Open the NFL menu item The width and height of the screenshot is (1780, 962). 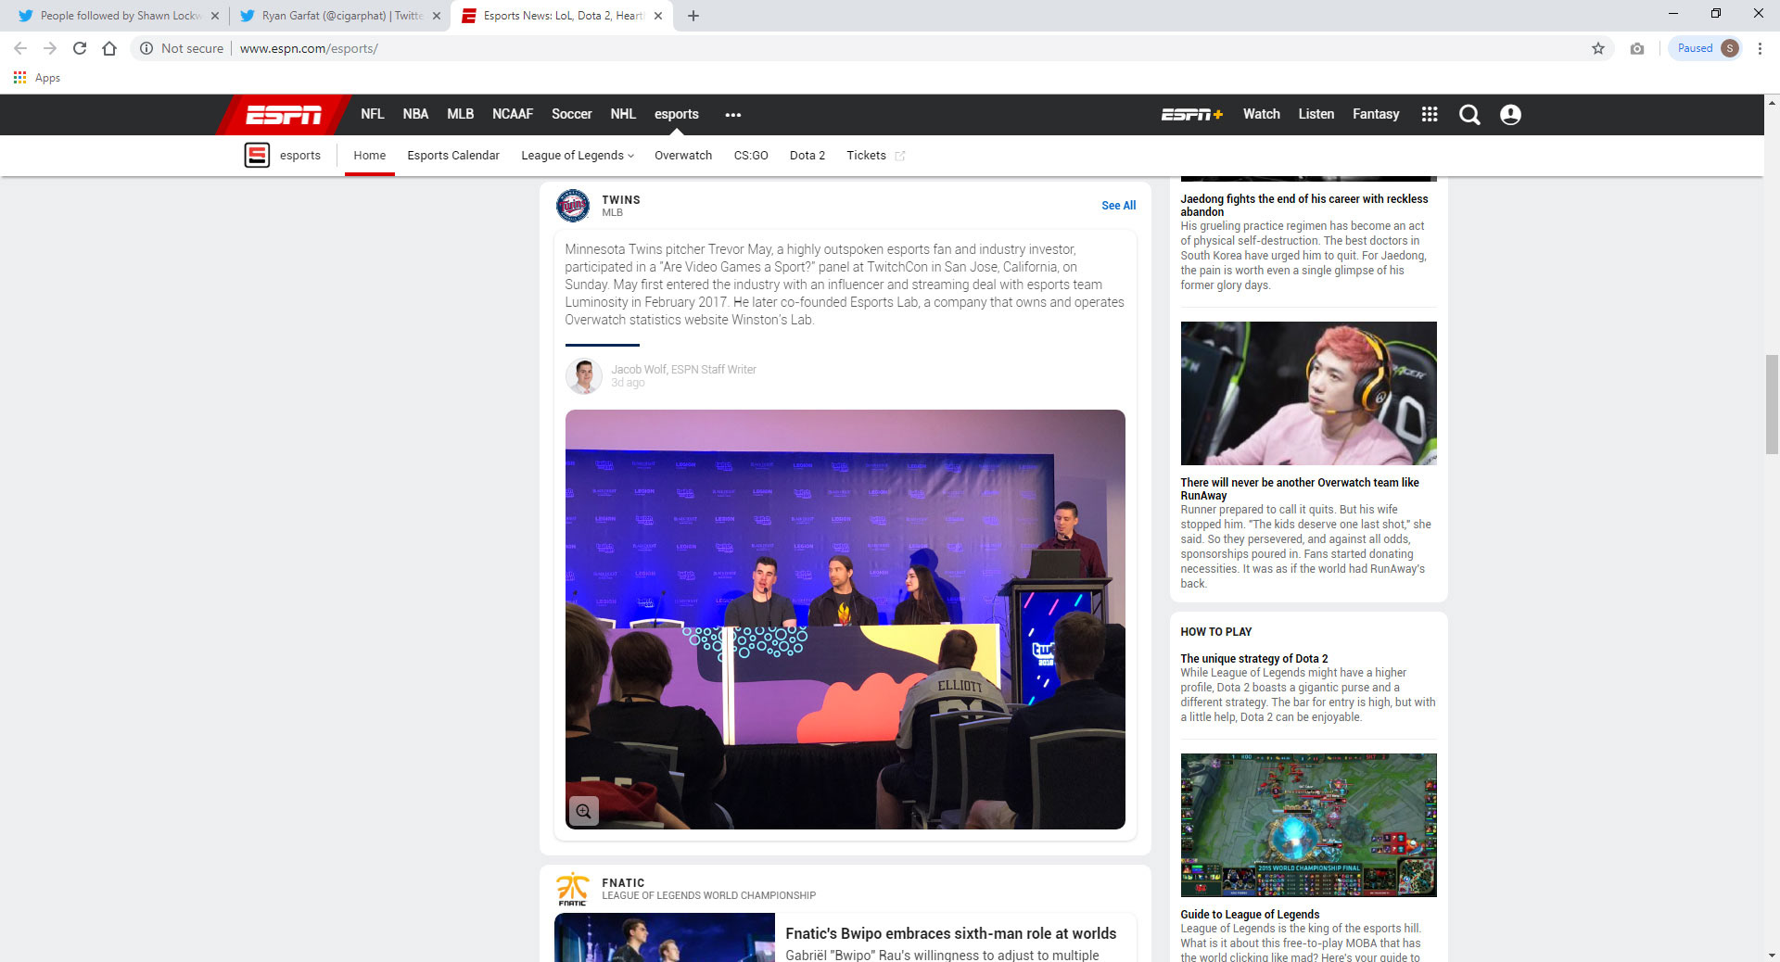[x=373, y=114]
